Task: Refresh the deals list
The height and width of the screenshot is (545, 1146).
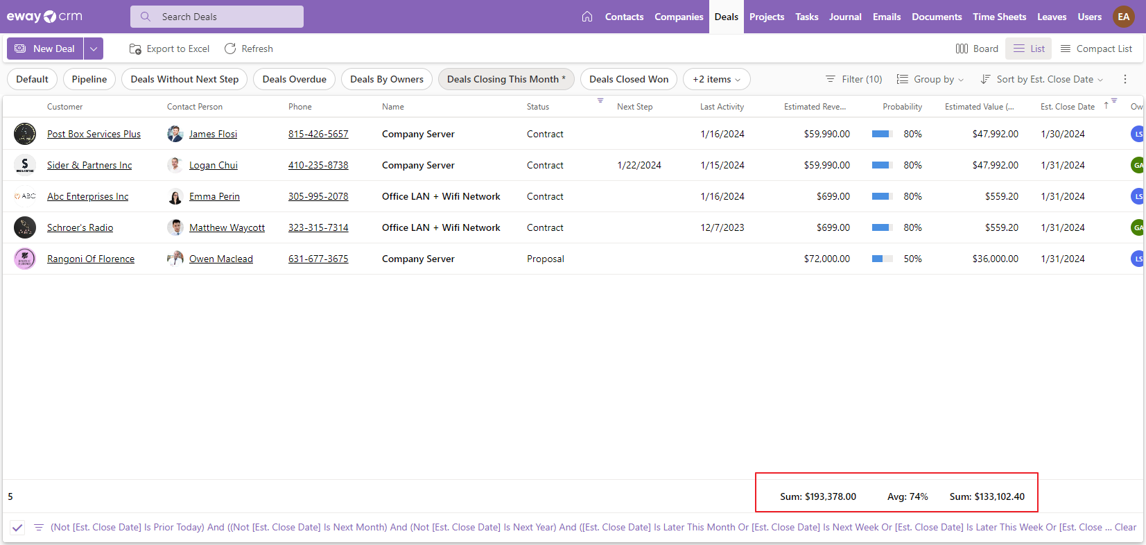Action: click(x=249, y=49)
